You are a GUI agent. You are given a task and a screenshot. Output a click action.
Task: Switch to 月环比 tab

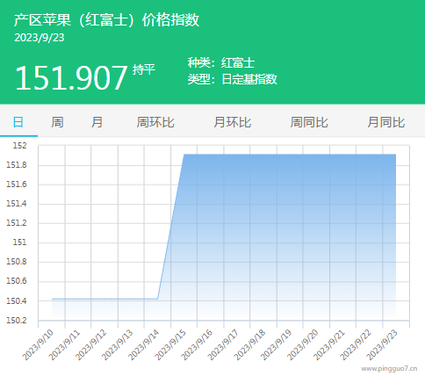tap(233, 122)
